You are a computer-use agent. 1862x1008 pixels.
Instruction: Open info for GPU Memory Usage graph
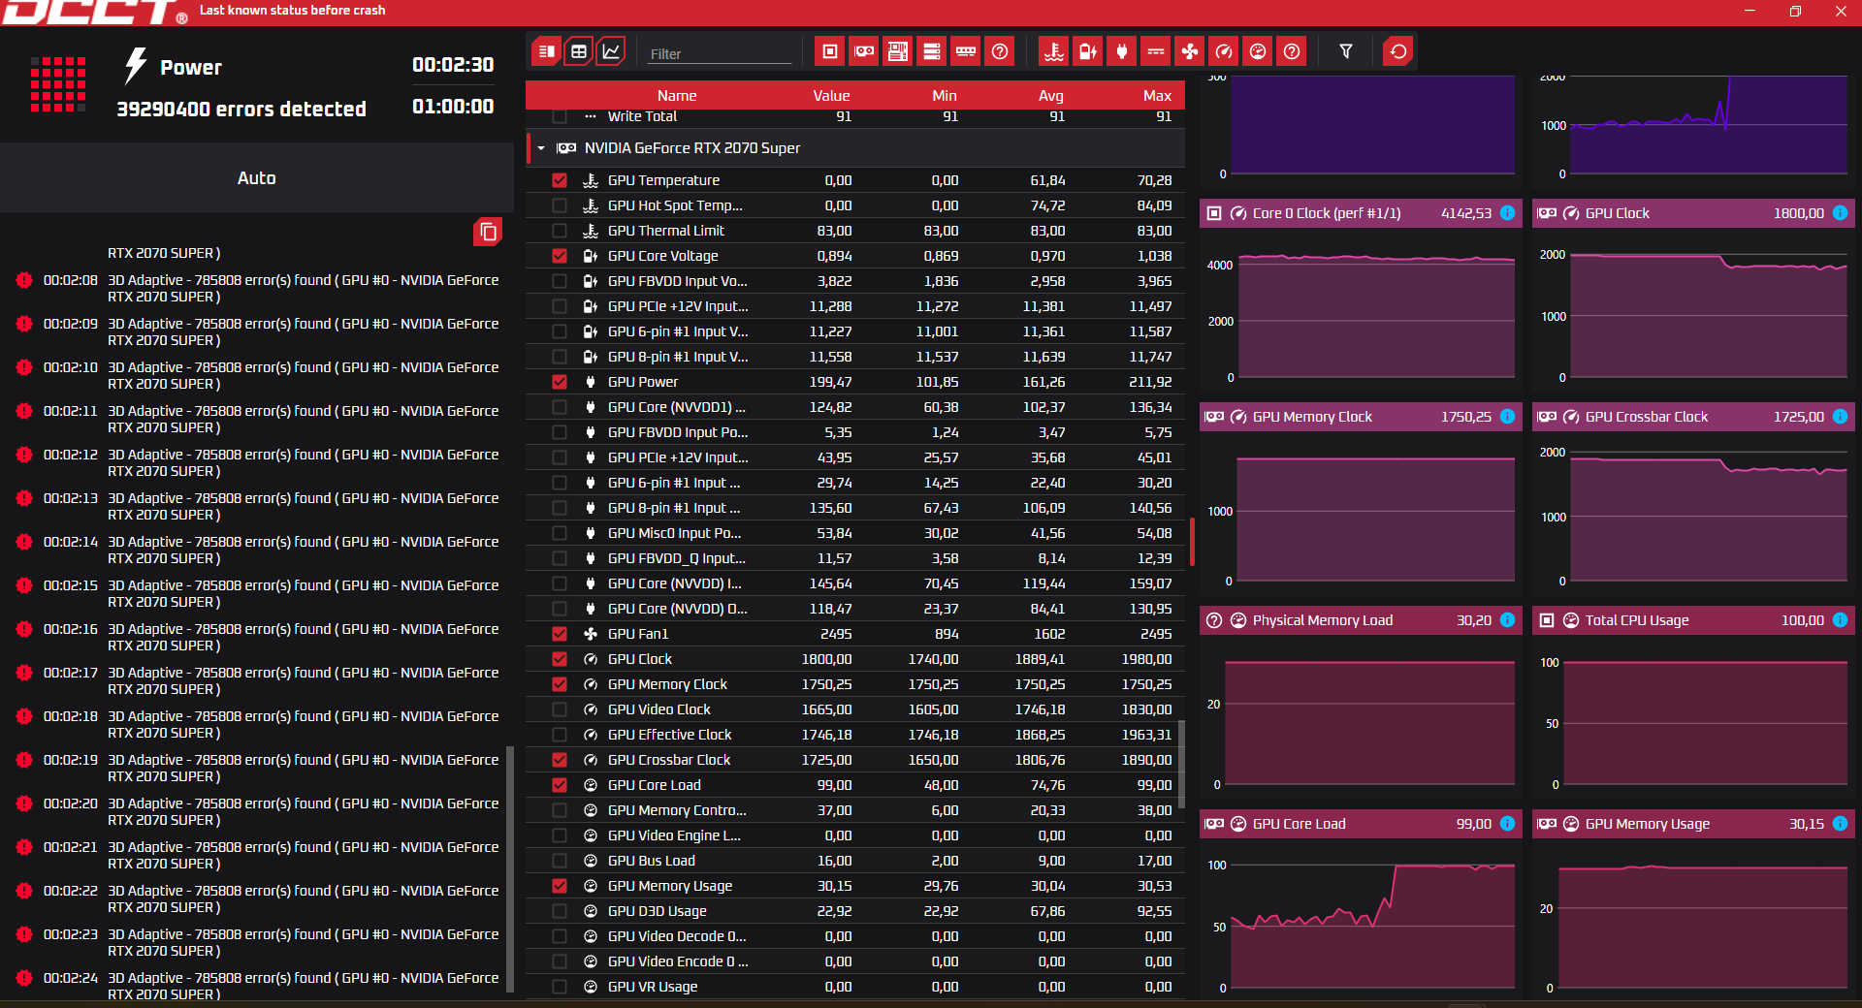click(x=1840, y=824)
